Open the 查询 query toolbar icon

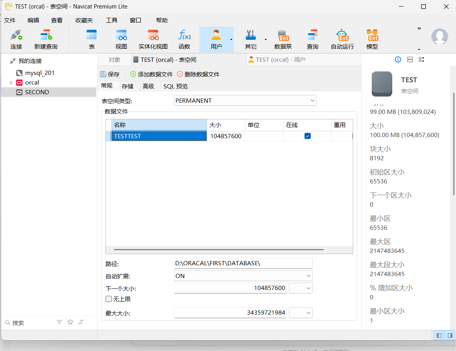click(x=313, y=39)
